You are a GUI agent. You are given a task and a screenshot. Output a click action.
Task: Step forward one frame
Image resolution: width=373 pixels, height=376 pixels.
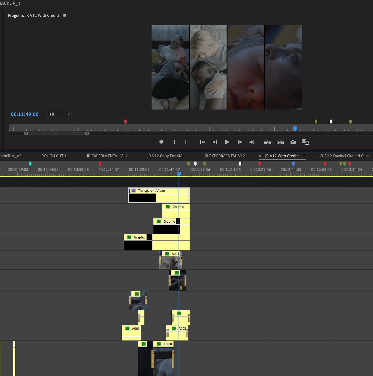(240, 142)
